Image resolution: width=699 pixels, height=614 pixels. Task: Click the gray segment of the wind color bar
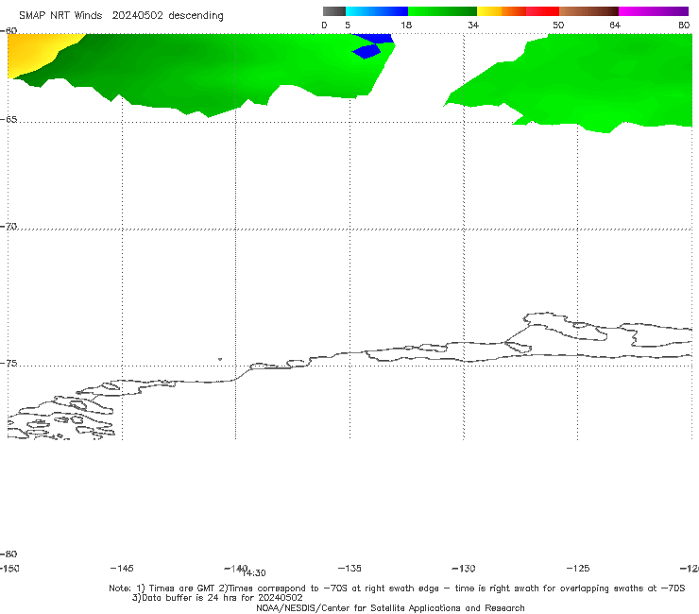point(333,11)
